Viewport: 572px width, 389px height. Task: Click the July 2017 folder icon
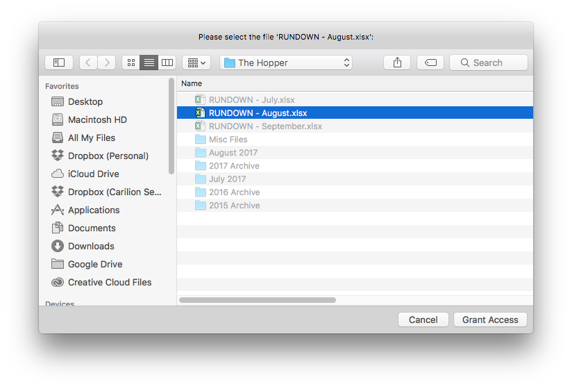[201, 179]
